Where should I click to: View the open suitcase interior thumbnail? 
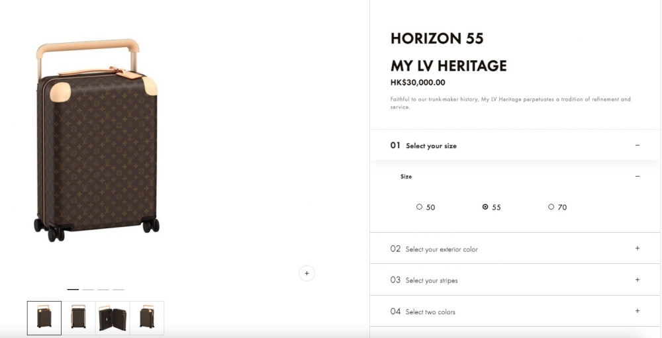tap(113, 318)
